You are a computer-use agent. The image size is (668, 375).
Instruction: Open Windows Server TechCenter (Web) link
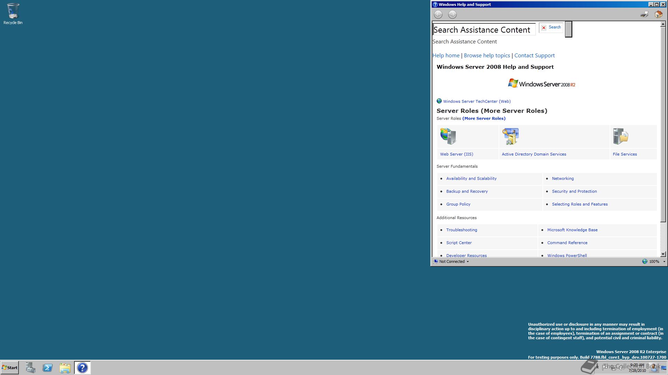[x=477, y=101]
